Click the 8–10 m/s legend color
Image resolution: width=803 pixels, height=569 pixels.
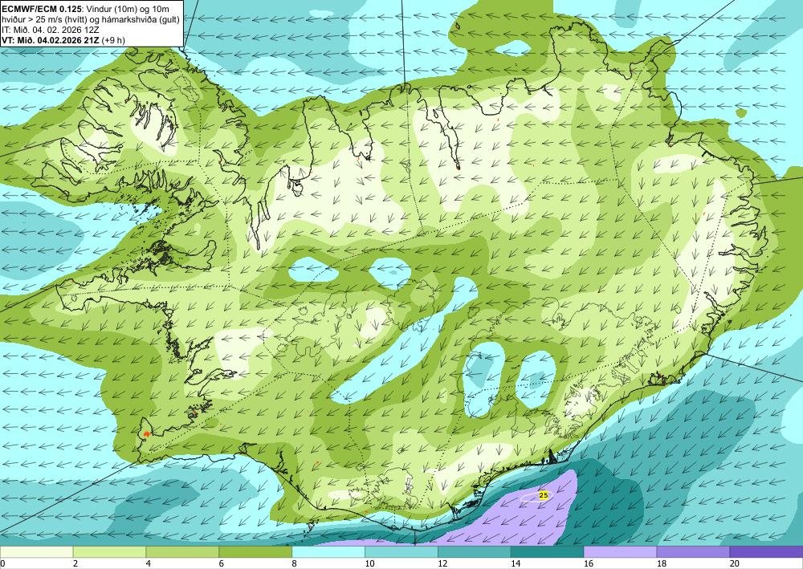(x=328, y=551)
